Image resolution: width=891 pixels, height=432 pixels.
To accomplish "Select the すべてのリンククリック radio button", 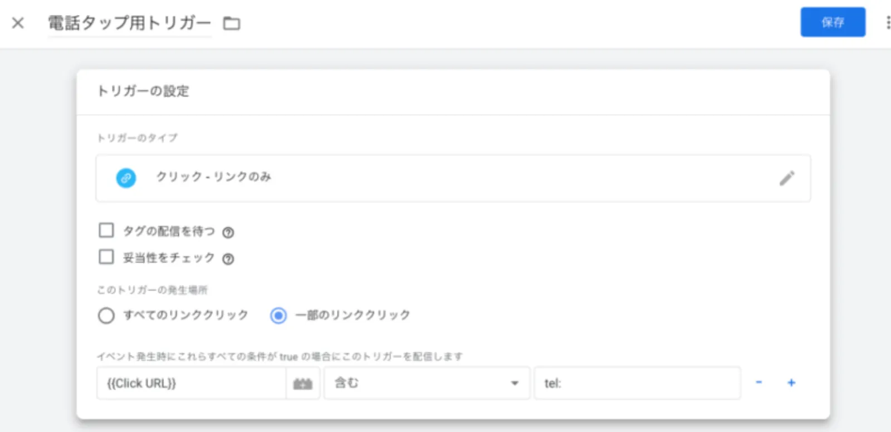I will (106, 316).
